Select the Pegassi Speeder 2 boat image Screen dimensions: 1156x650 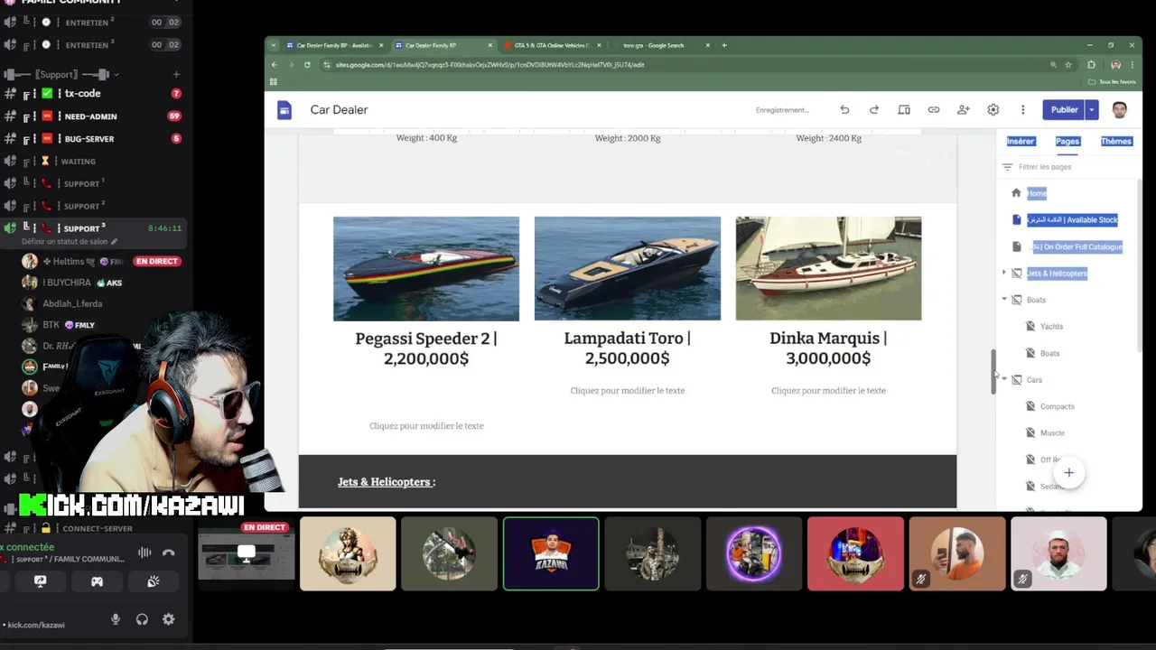426,269
